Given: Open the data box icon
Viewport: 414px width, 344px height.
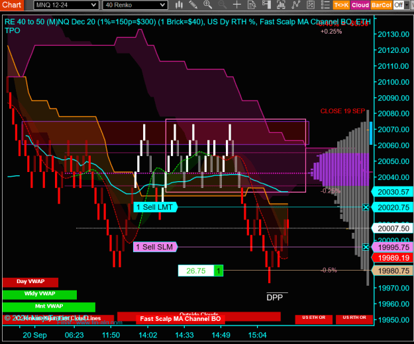Looking at the screenshot, I should coord(252,5).
